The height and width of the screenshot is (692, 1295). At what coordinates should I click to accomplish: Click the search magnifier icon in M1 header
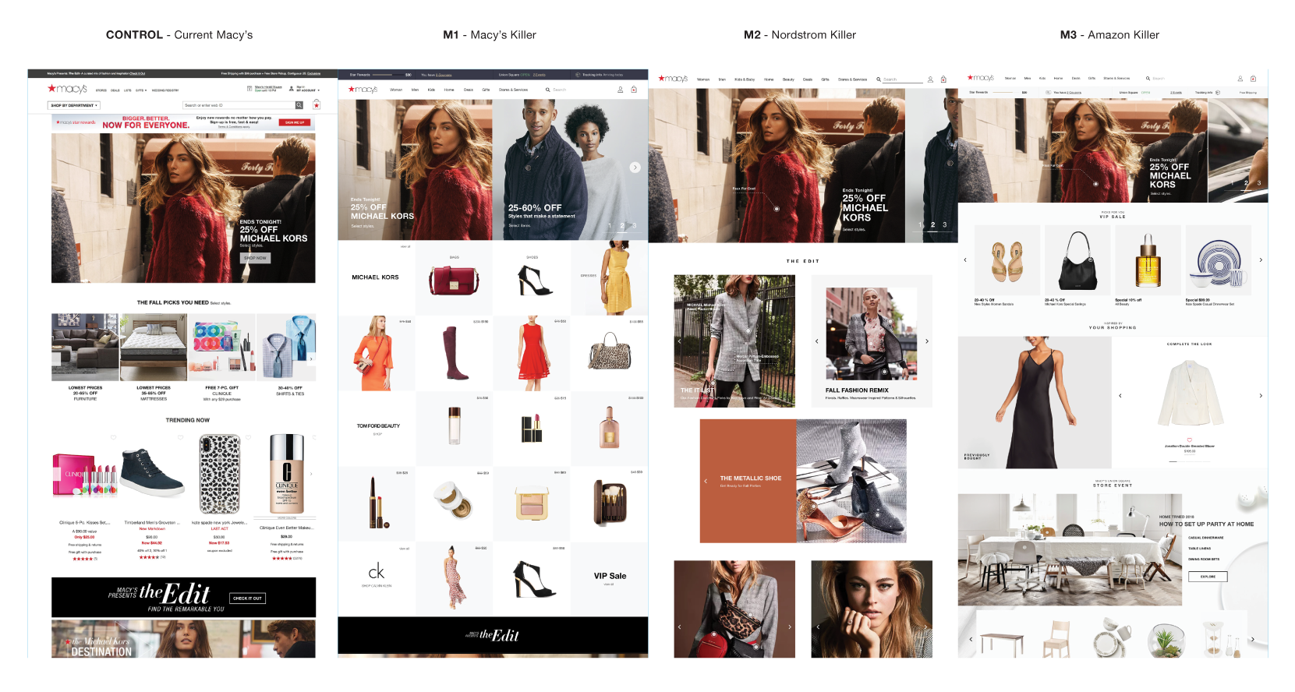547,90
